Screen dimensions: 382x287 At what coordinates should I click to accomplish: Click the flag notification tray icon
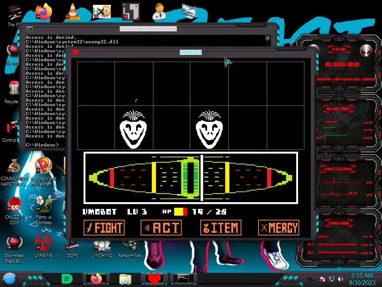323,279
